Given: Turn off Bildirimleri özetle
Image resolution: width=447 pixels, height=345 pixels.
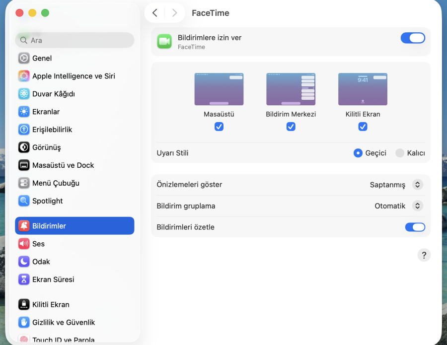Looking at the screenshot, I should pyautogui.click(x=415, y=227).
